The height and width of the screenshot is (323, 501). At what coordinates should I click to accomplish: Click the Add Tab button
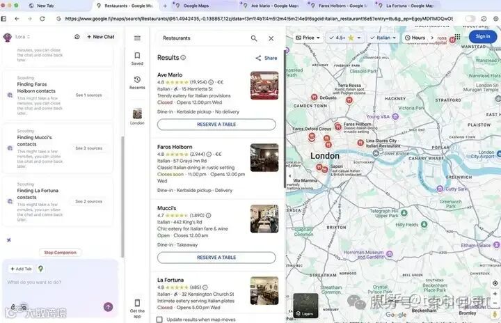(21, 269)
